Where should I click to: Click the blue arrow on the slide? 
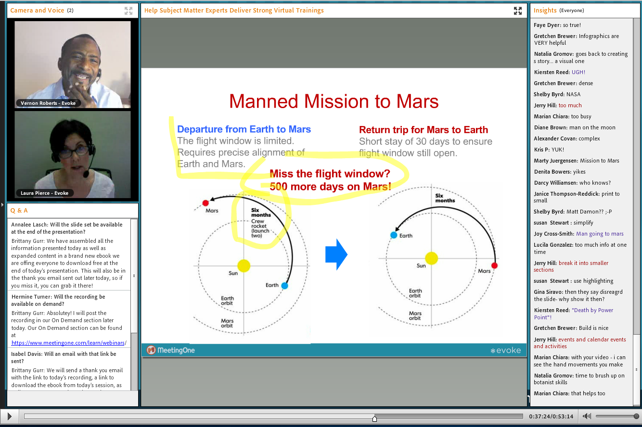tap(336, 255)
